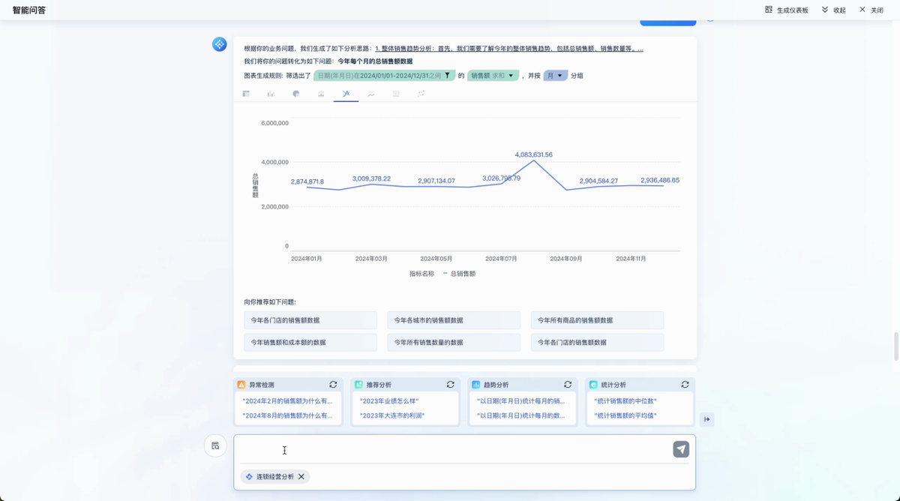The image size is (900, 501).
Task: Select the bar chart type icon
Action: (x=271, y=94)
